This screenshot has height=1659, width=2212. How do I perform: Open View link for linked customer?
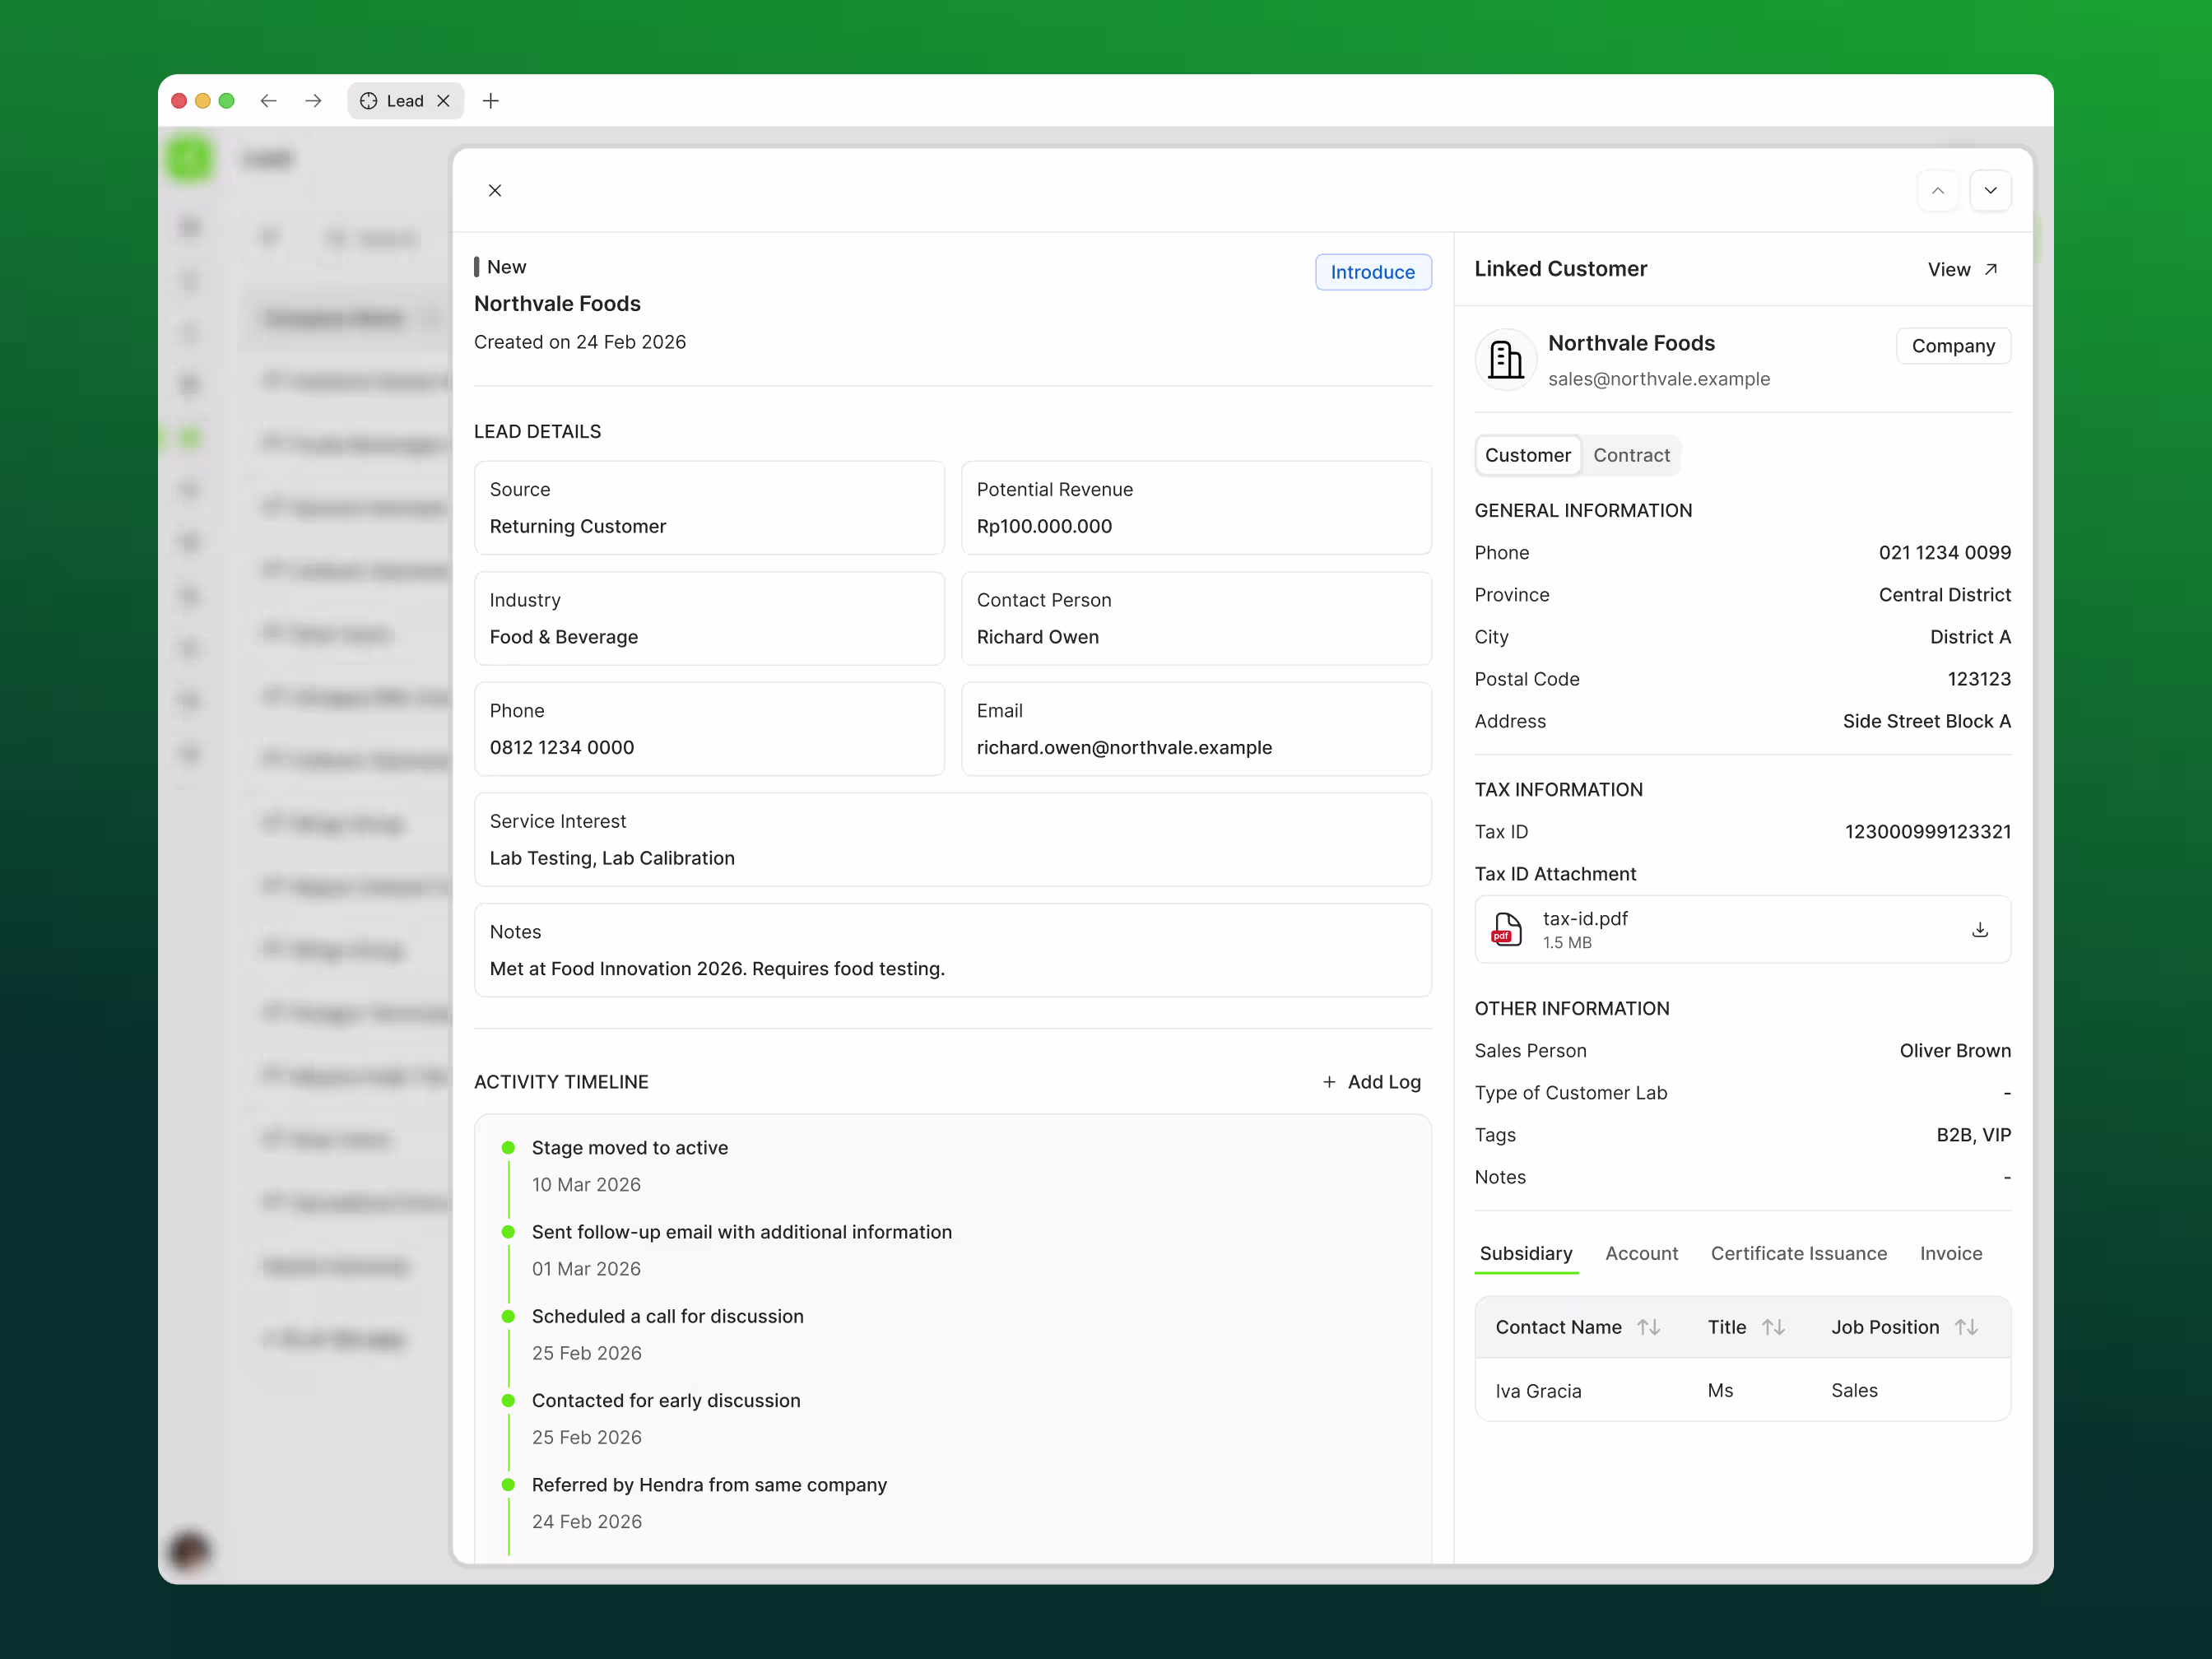pos(1962,269)
